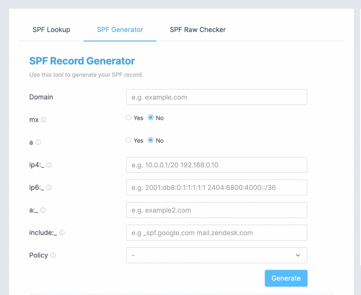361x295 pixels.
Task: Select No for the mx option
Action: (151, 118)
